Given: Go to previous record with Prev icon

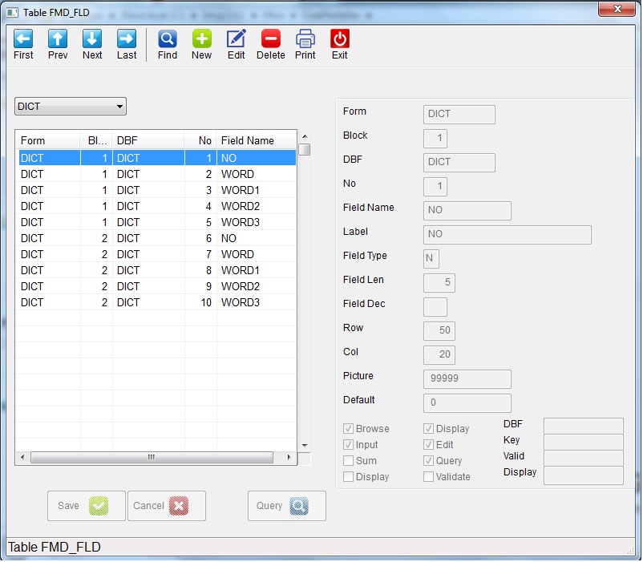Looking at the screenshot, I should click(x=58, y=38).
